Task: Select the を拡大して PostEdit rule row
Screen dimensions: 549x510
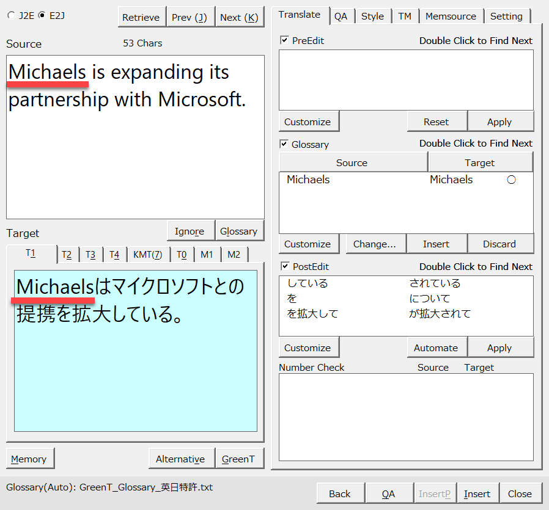Action: click(312, 313)
